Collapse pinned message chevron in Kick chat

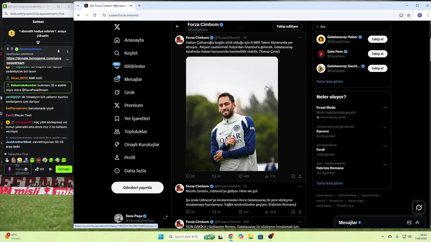pyautogui.click(x=68, y=59)
